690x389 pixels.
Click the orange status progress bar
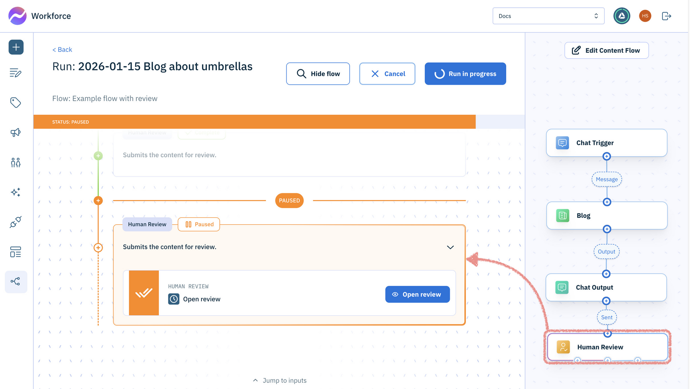254,122
